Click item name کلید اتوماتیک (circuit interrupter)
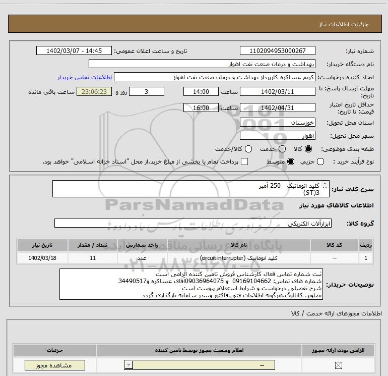388x376 pixels. click(239, 258)
